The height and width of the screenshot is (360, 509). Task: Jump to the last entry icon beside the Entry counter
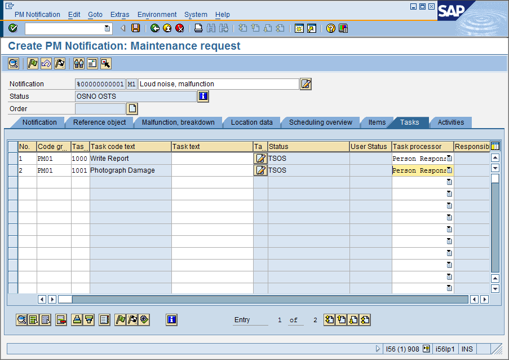click(365, 320)
